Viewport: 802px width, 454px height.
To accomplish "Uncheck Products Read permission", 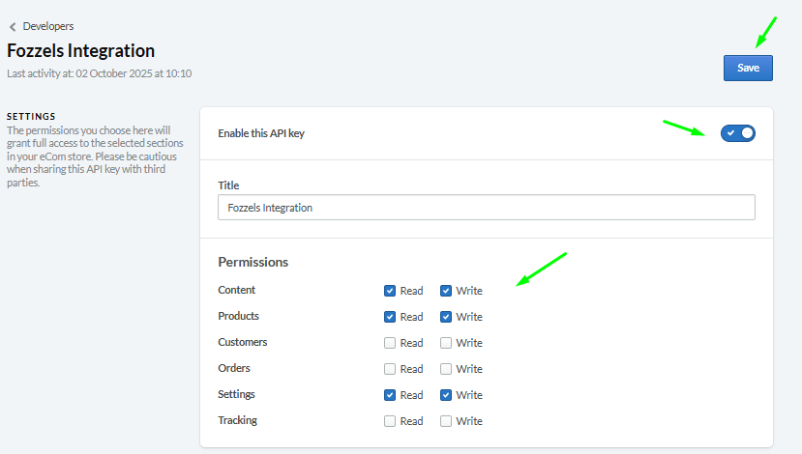I will (x=390, y=317).
